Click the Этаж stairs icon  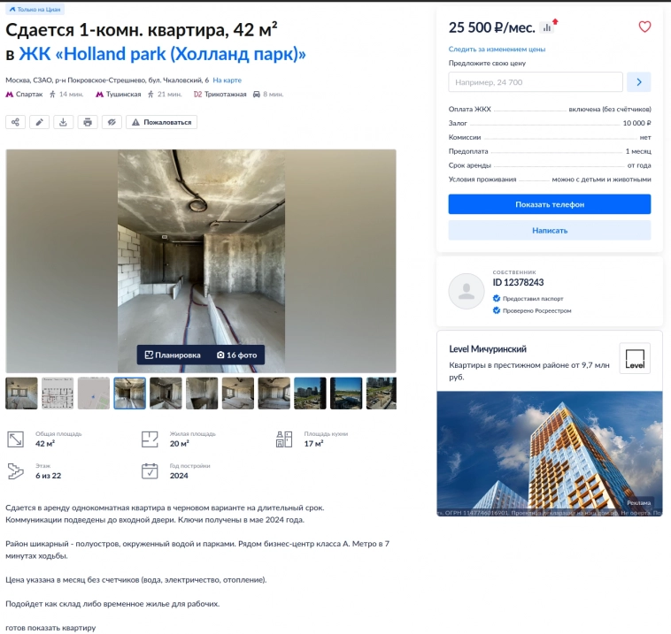tap(15, 471)
